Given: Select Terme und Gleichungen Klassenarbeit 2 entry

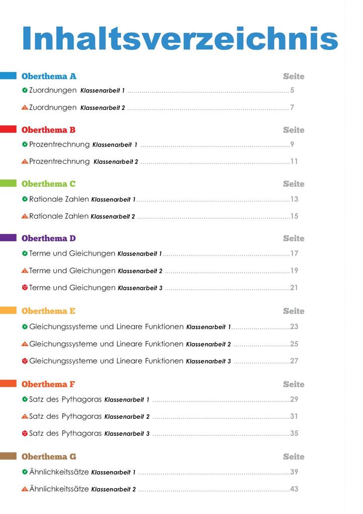Looking at the screenshot, I should (160, 271).
